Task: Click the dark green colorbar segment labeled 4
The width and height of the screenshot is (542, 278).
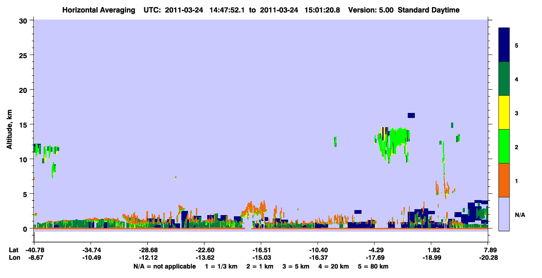Action: (504, 79)
